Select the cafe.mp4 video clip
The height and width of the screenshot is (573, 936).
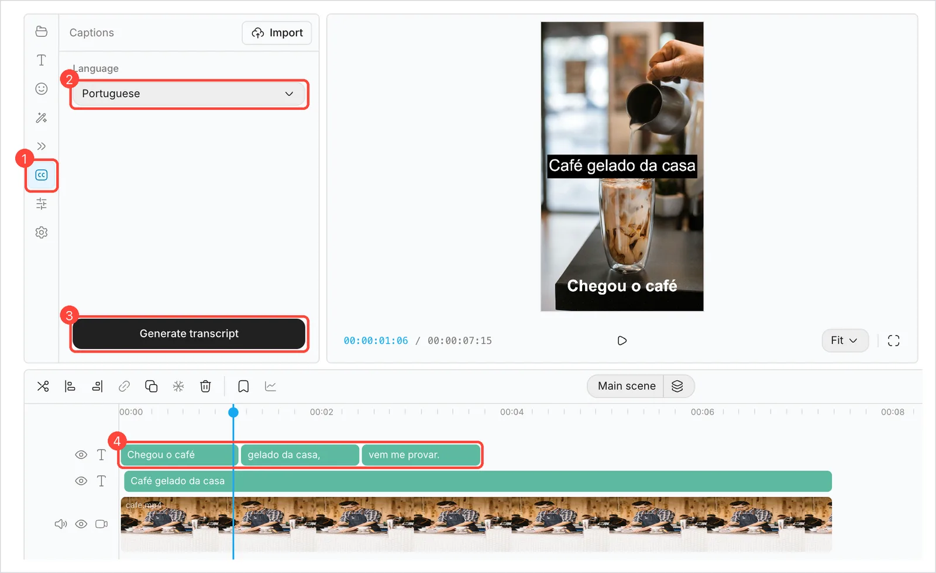point(476,524)
